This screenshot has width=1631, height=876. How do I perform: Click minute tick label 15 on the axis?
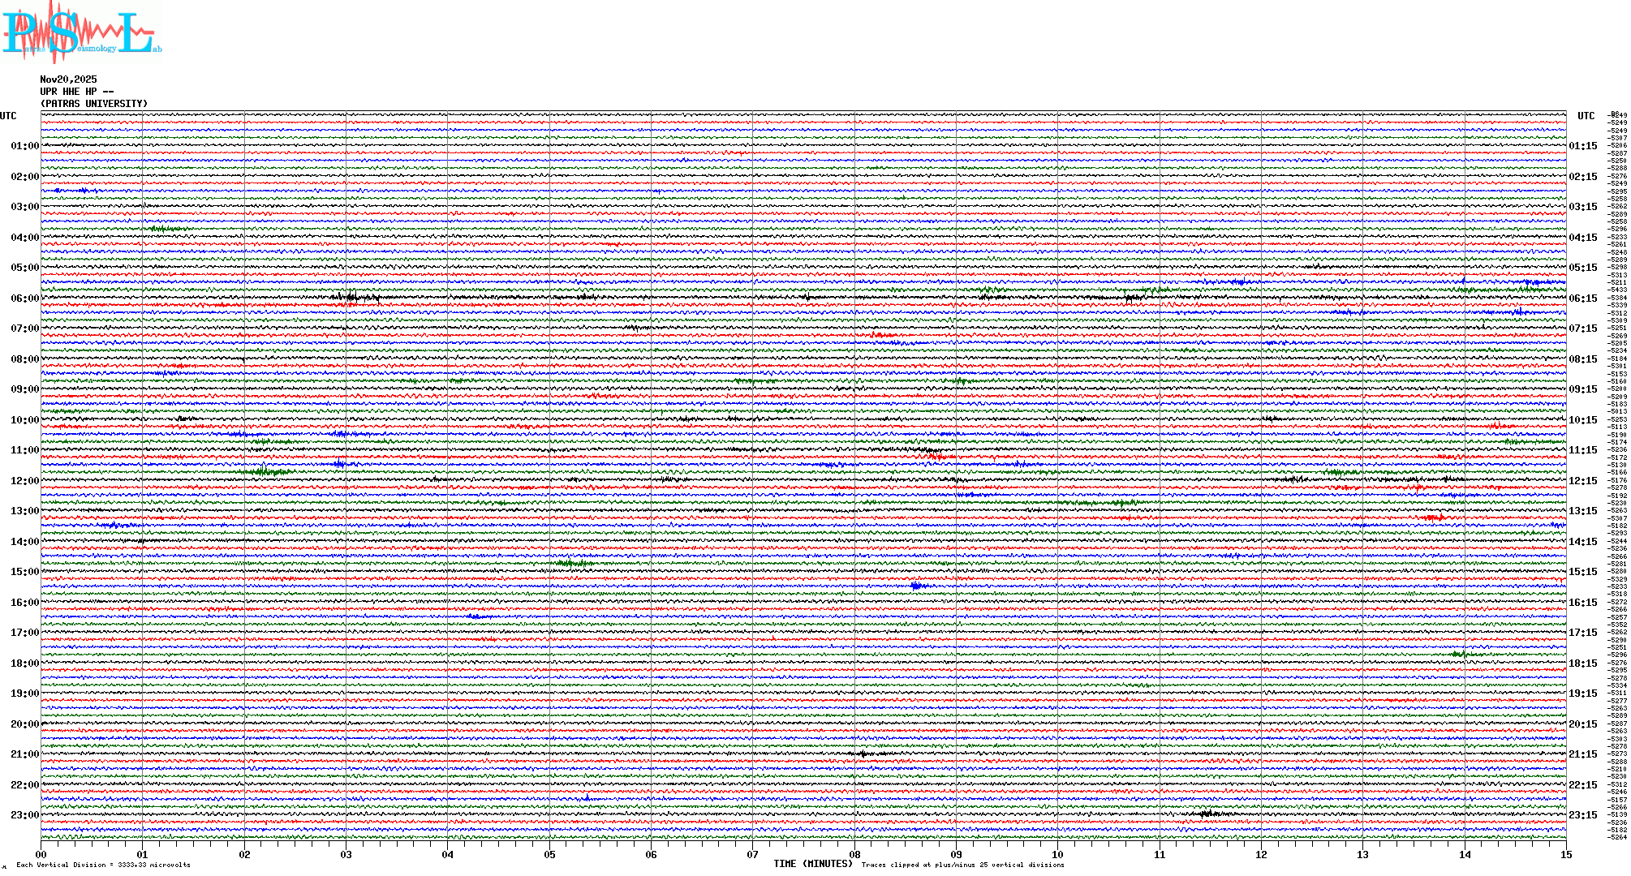pos(1565,855)
